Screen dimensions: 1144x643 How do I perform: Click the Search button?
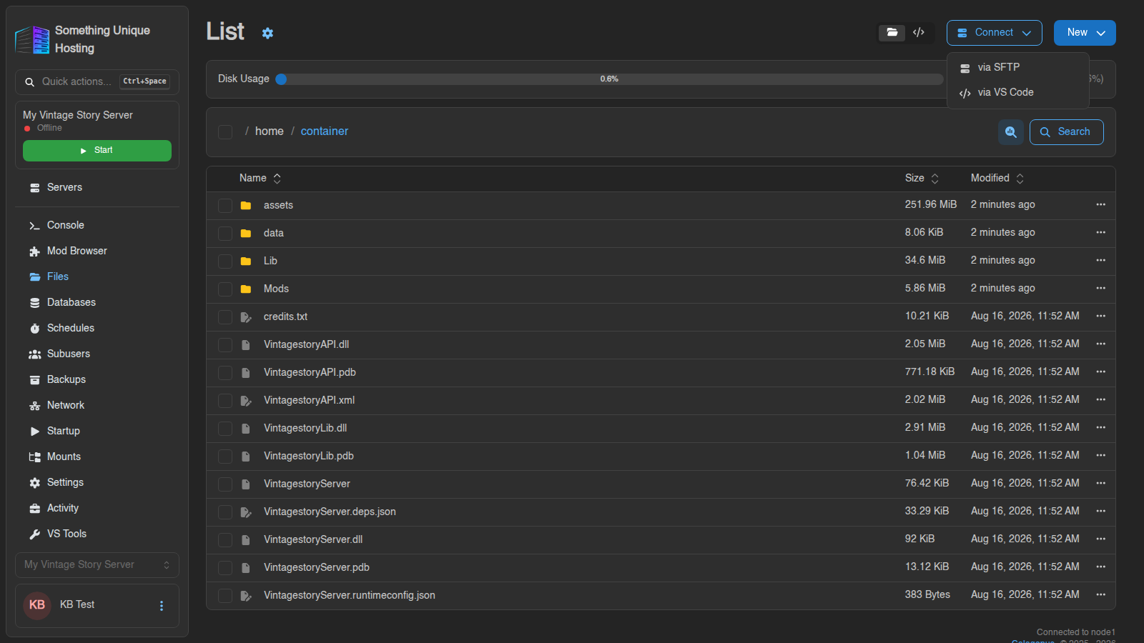(1066, 132)
